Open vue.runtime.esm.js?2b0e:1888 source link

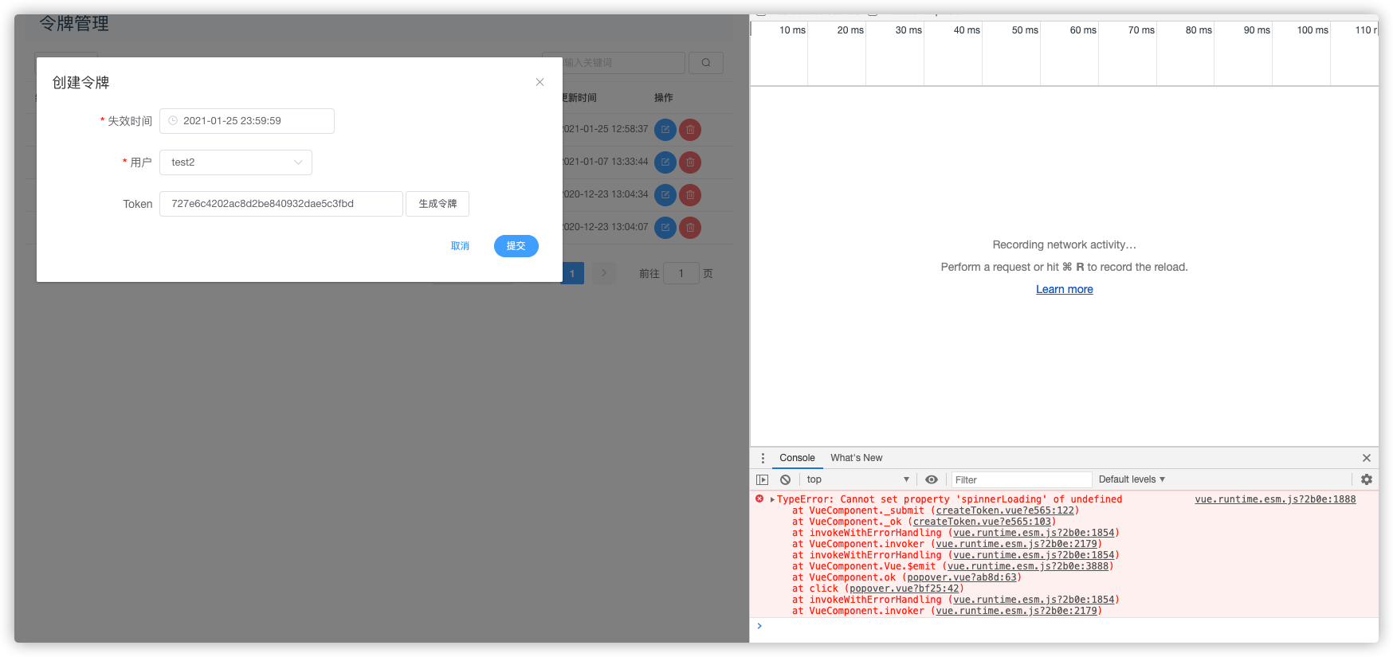tap(1275, 499)
